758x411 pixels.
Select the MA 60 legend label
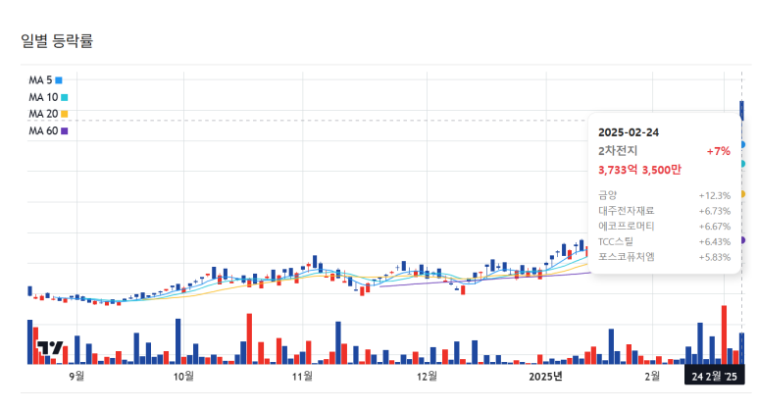[43, 131]
